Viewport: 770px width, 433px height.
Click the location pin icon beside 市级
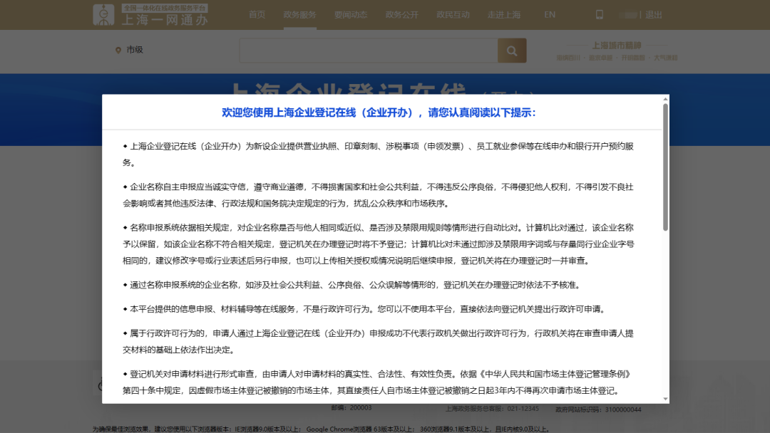(119, 51)
